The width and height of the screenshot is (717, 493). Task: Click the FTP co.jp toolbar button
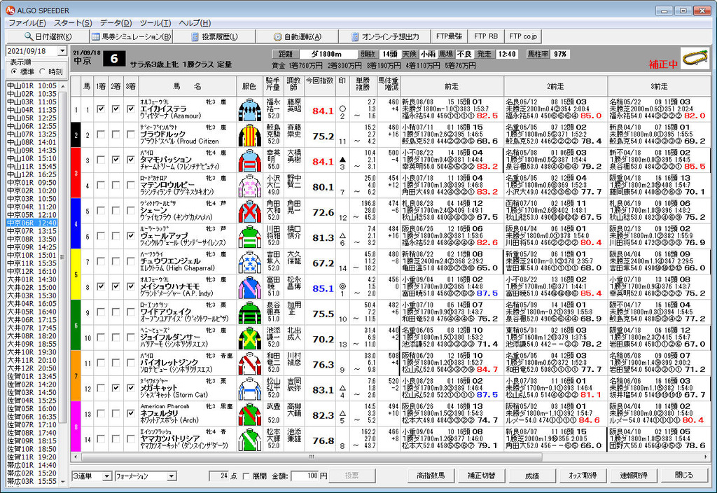click(x=523, y=36)
